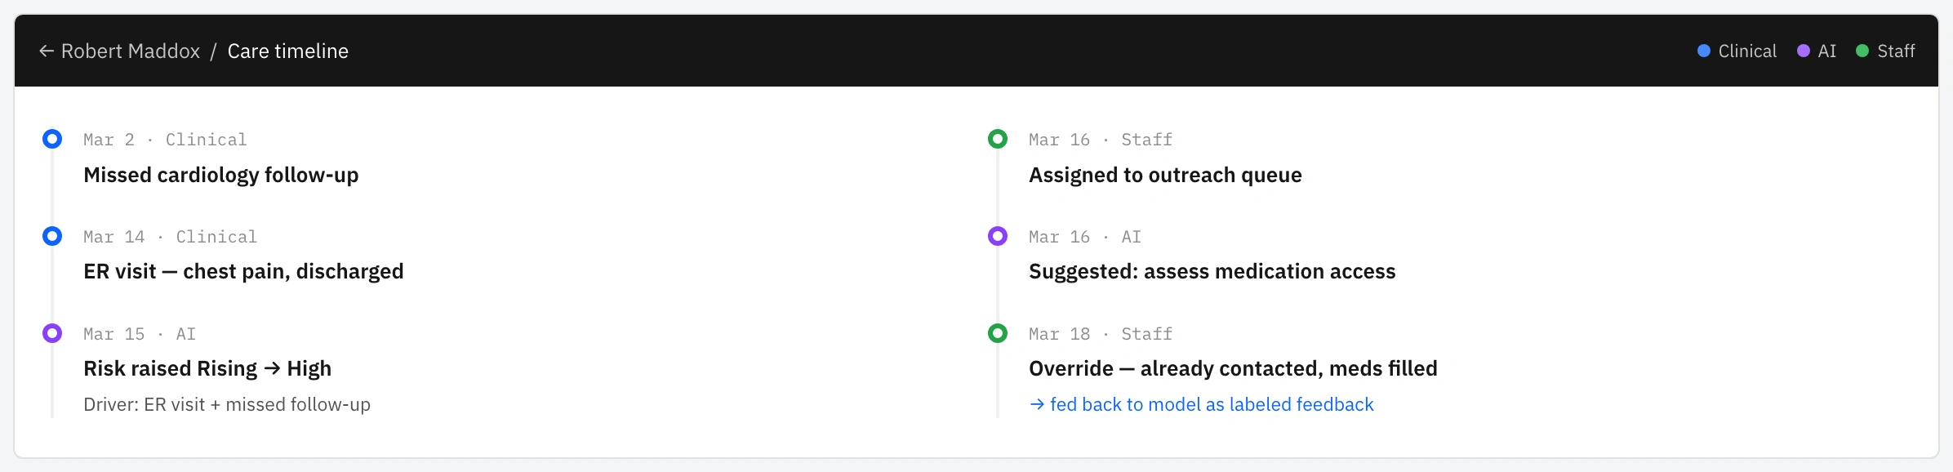Image resolution: width=1953 pixels, height=472 pixels.
Task: Click the back arrow beside Robert Maddox
Action: (47, 51)
